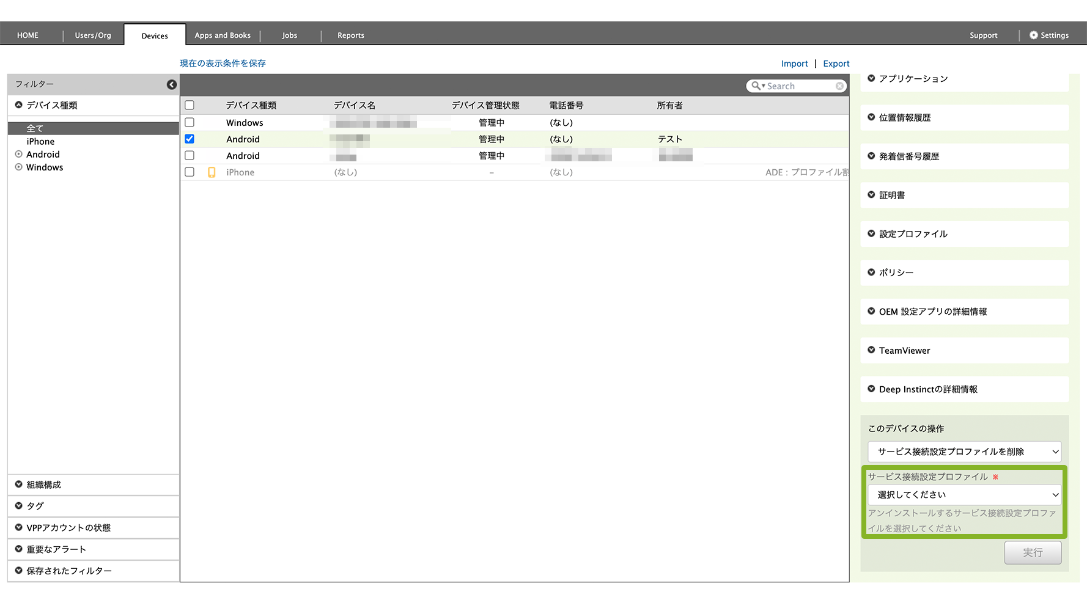
Task: Open the 選択してください profile dropdown
Action: (964, 495)
